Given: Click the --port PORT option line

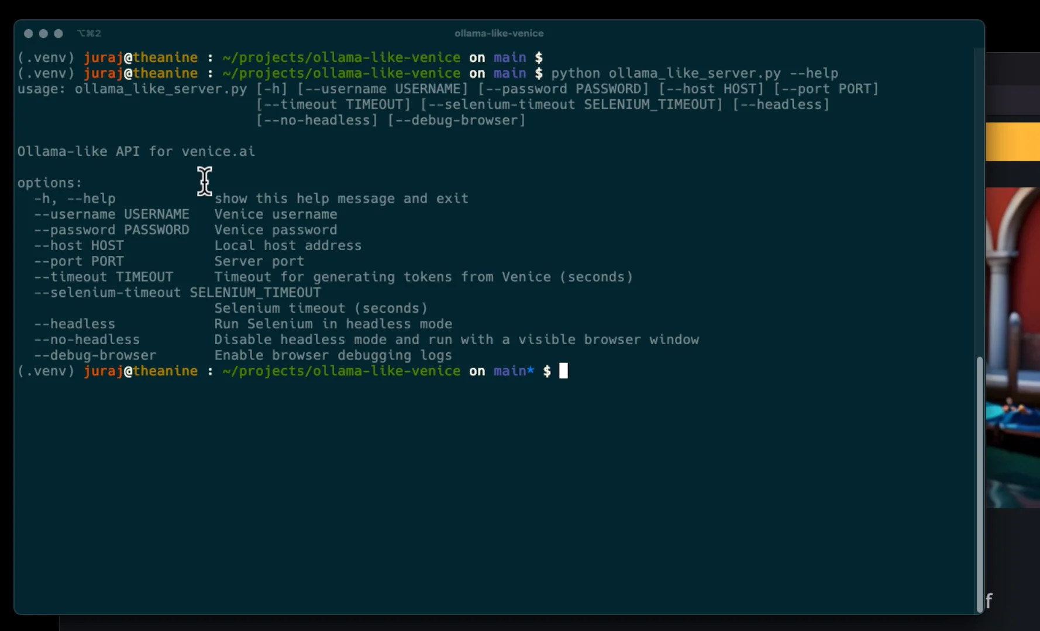Looking at the screenshot, I should 78,262.
